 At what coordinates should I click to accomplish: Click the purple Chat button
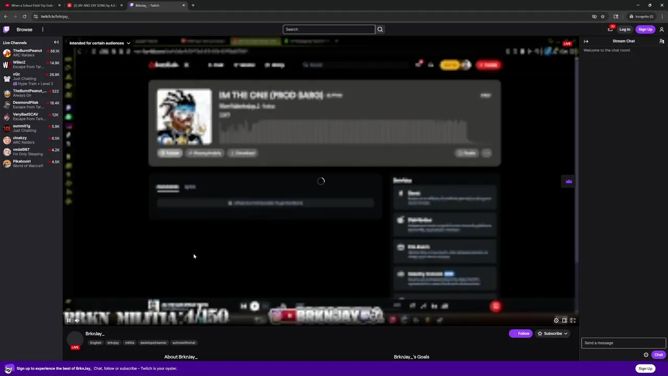pos(659,355)
